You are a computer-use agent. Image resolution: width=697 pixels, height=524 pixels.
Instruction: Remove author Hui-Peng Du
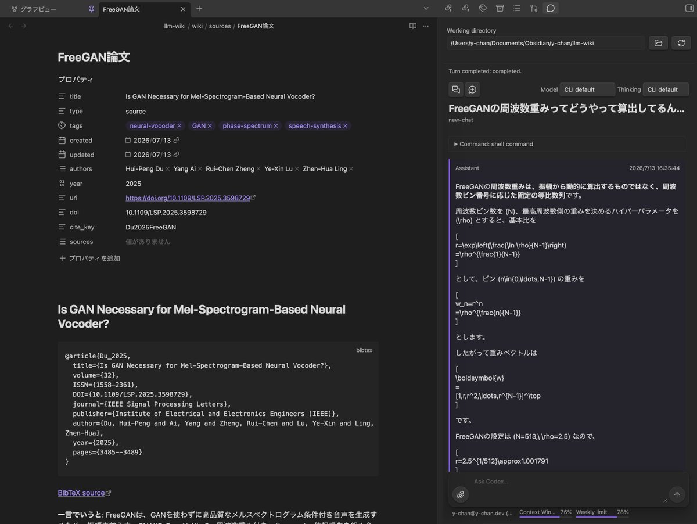[x=167, y=169]
